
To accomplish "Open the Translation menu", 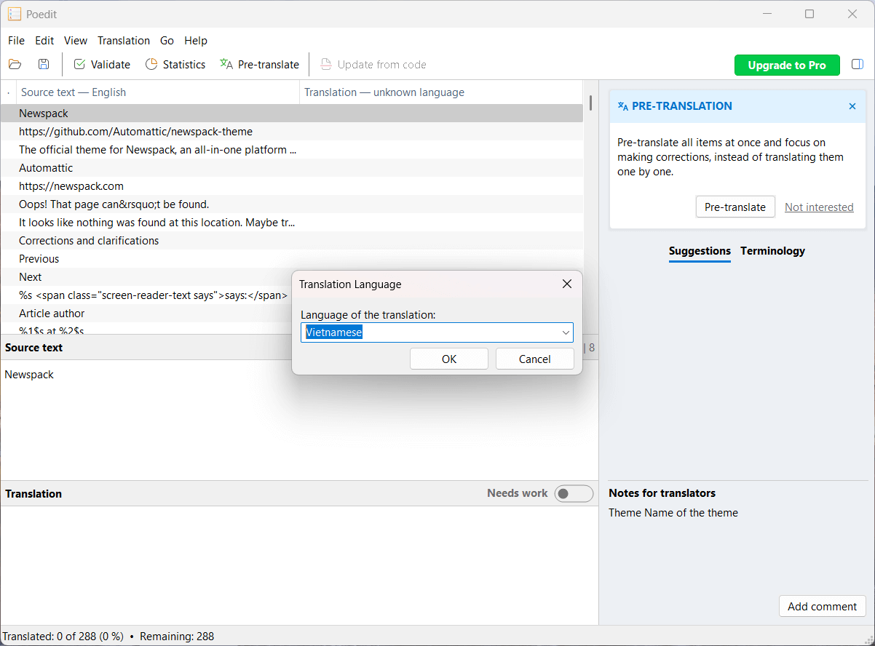I will click(x=124, y=41).
